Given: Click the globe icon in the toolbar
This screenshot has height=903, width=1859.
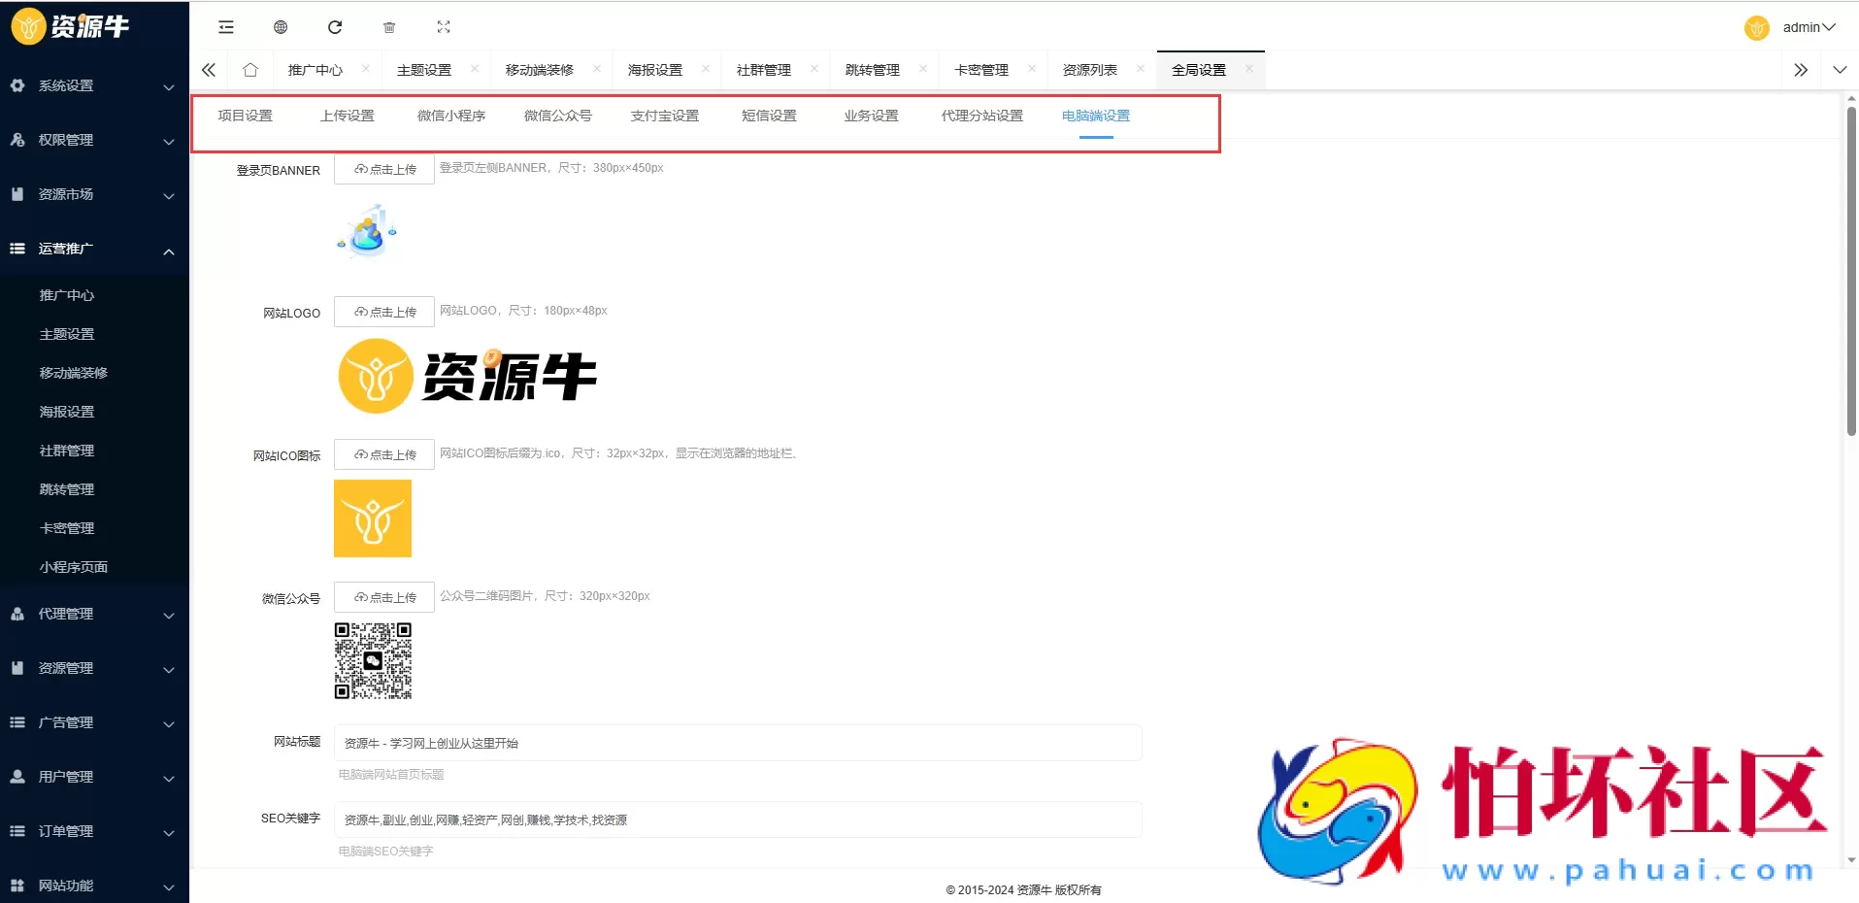Looking at the screenshot, I should [281, 27].
